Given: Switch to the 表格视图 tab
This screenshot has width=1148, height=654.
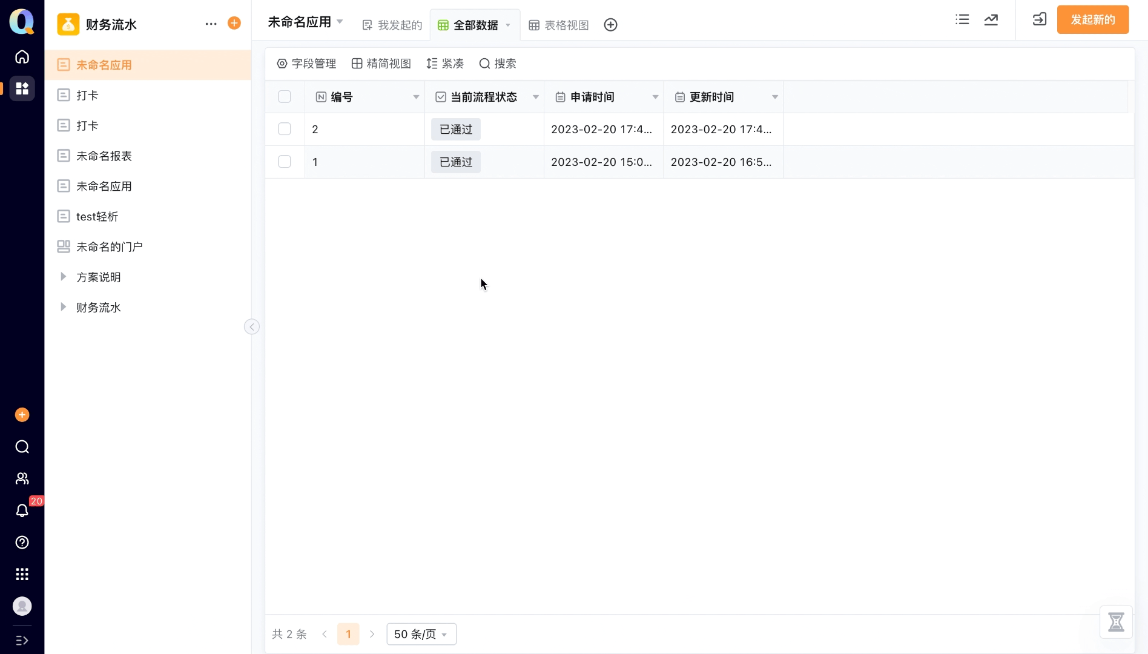Looking at the screenshot, I should click(559, 25).
